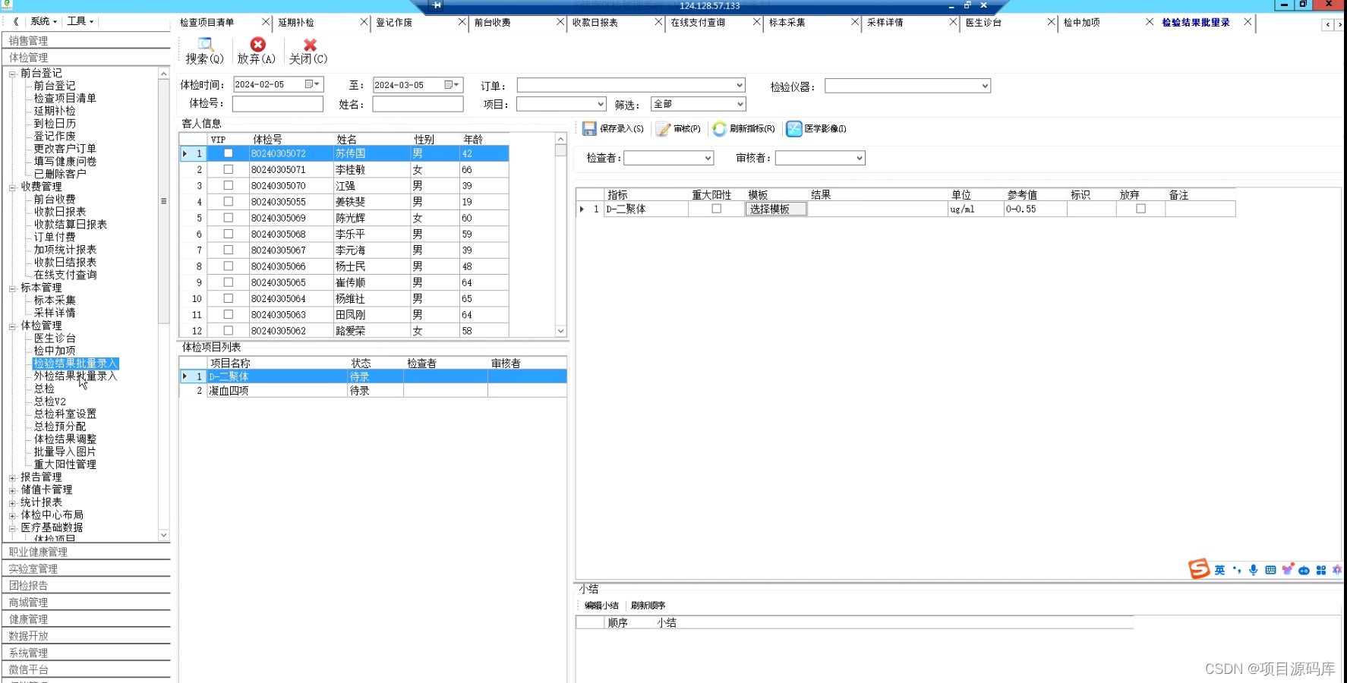Click the 编辑小结 button

click(x=601, y=605)
